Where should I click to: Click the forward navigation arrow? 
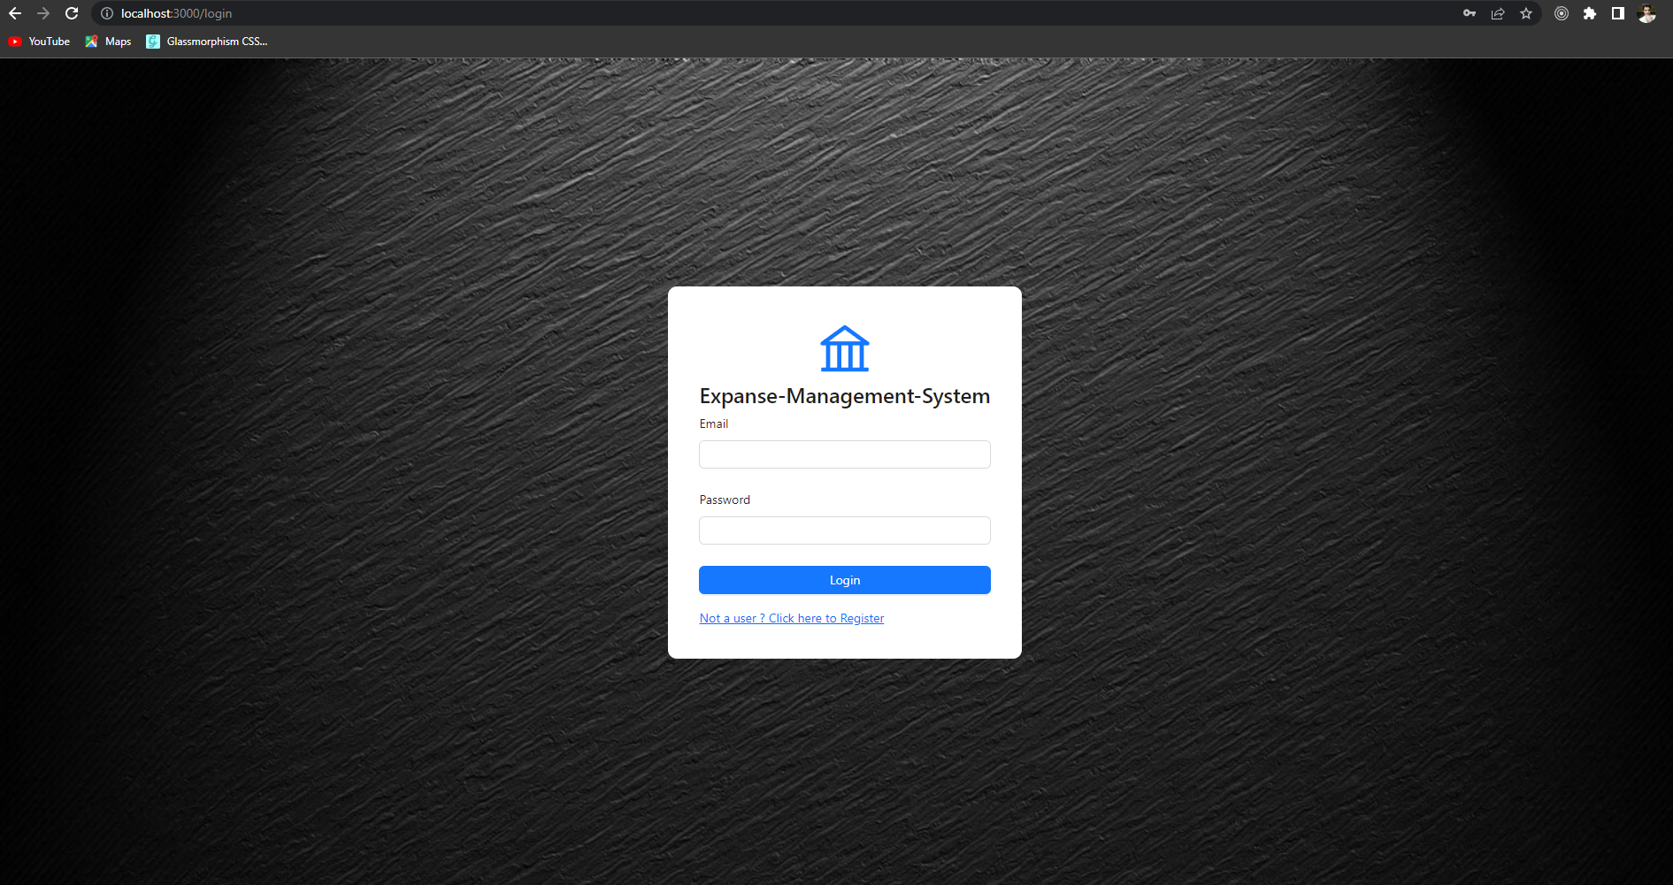[x=43, y=13]
